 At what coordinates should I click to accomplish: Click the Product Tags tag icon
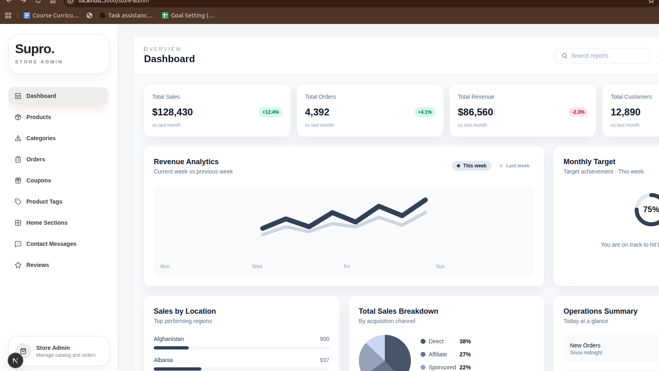[18, 202]
